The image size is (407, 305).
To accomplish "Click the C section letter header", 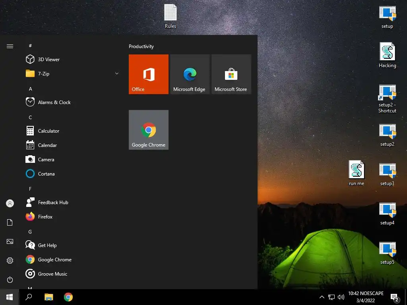I will click(x=30, y=118).
